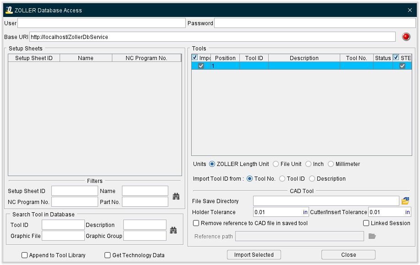Select File Unit radio button

coord(276,164)
